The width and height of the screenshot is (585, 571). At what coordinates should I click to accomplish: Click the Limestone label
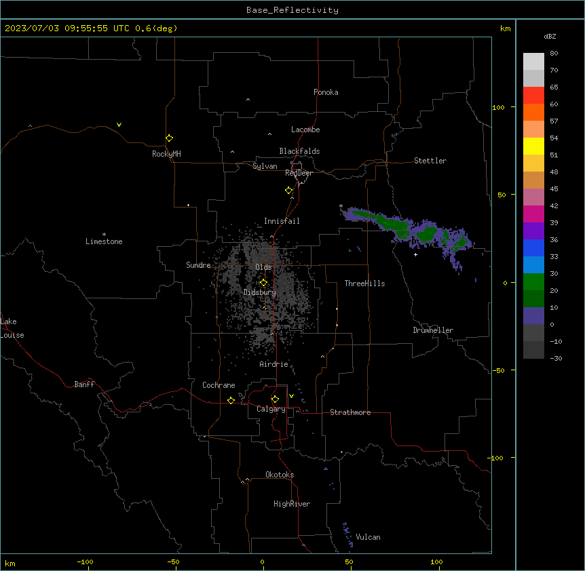pos(104,241)
